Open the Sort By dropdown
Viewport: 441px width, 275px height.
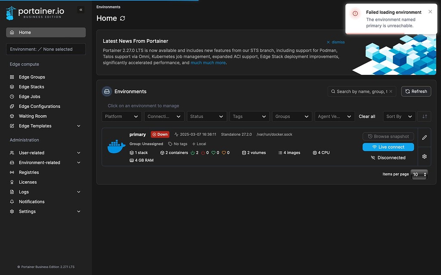[399, 116]
